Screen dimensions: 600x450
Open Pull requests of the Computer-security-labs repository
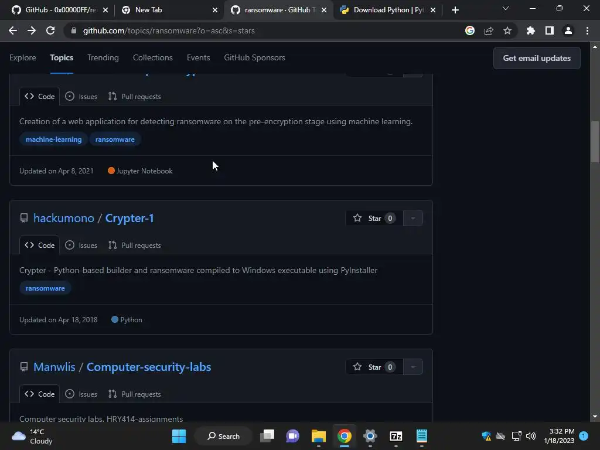tap(134, 394)
